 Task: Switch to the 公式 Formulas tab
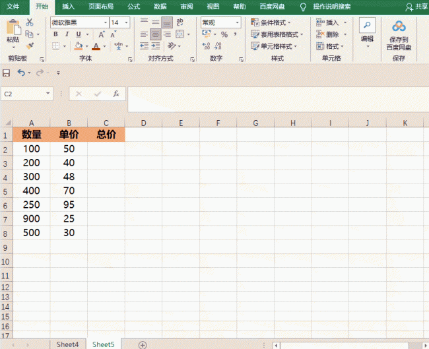134,7
